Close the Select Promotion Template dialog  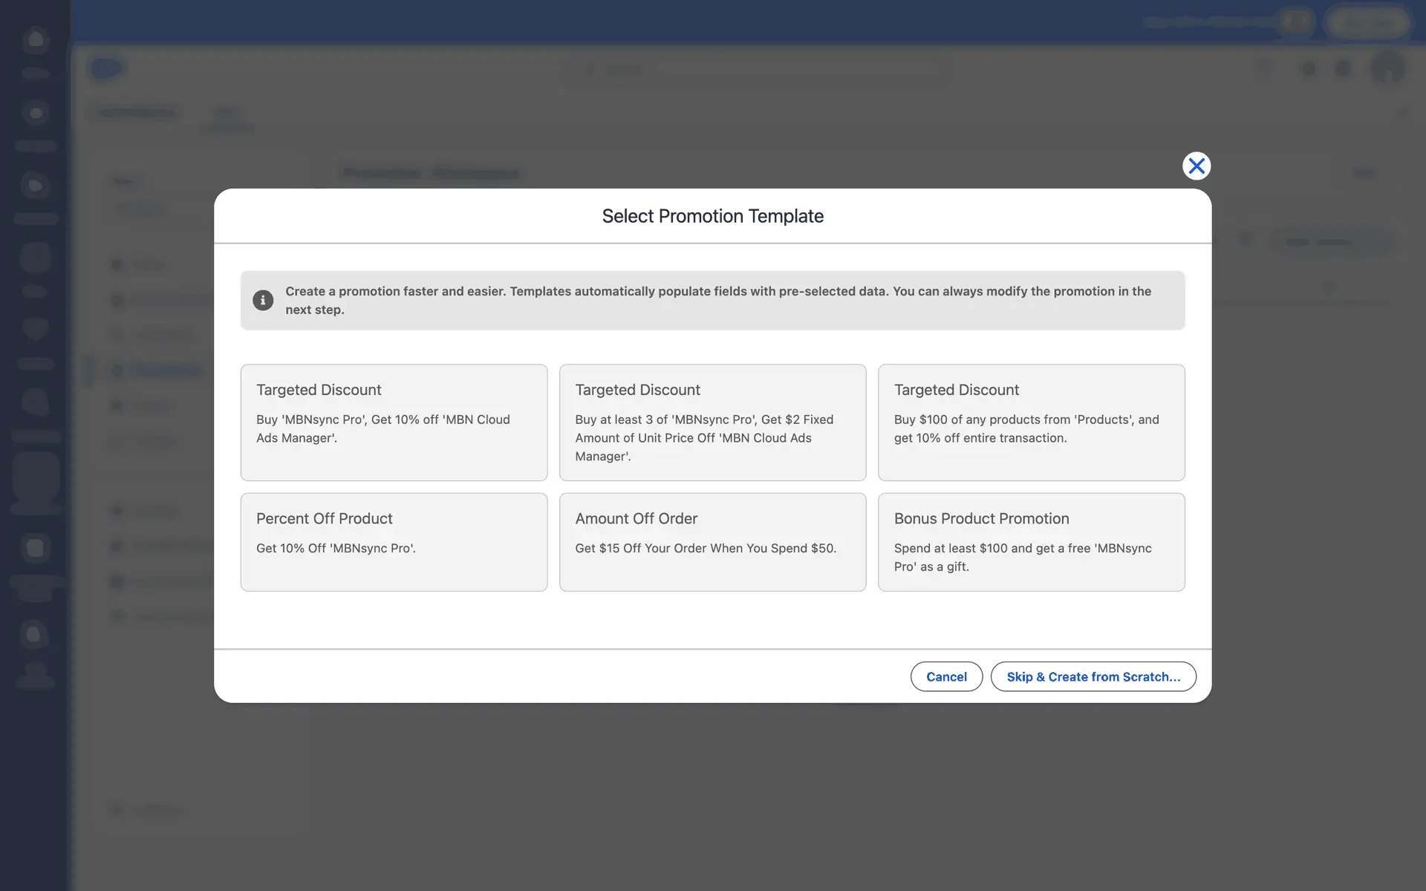(1196, 166)
